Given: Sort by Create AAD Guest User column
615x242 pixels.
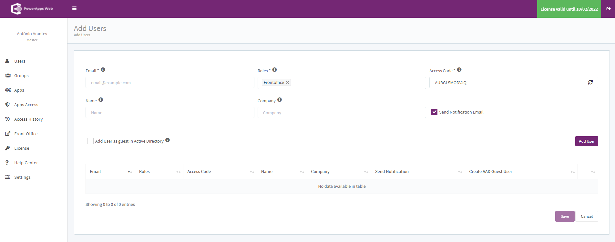Looking at the screenshot, I should click(x=521, y=172).
